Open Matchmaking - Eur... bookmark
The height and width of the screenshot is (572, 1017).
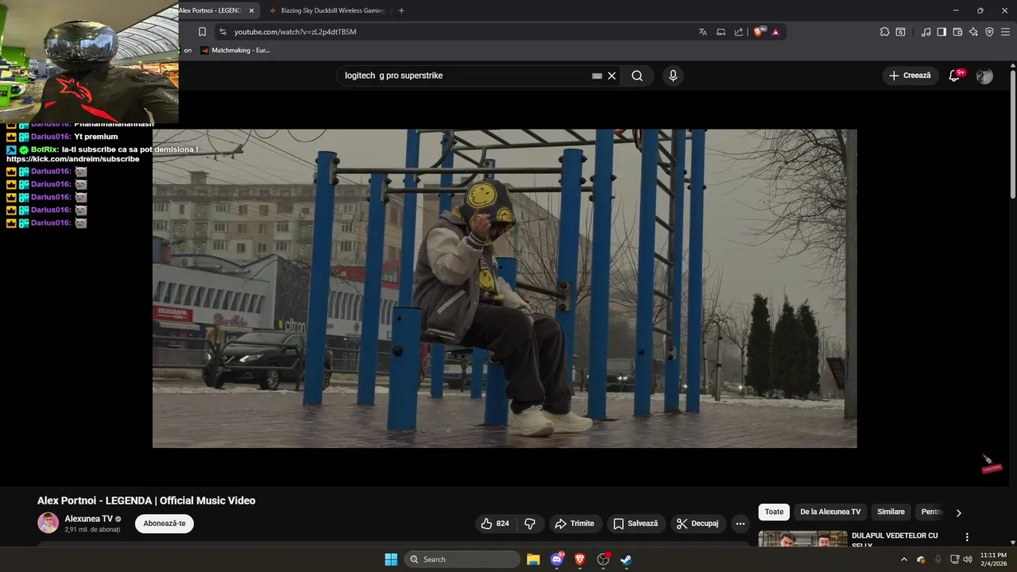coord(235,50)
